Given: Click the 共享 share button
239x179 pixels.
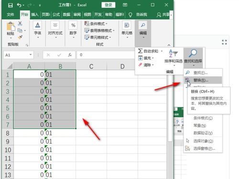Looking at the screenshot, I should (163, 15).
